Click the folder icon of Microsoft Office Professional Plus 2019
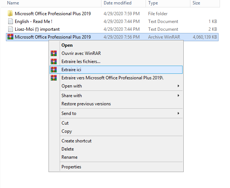Screen dimensions: 230x188 10,13
